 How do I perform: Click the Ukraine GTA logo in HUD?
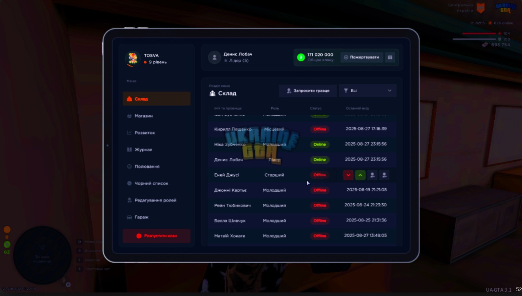pos(506,8)
